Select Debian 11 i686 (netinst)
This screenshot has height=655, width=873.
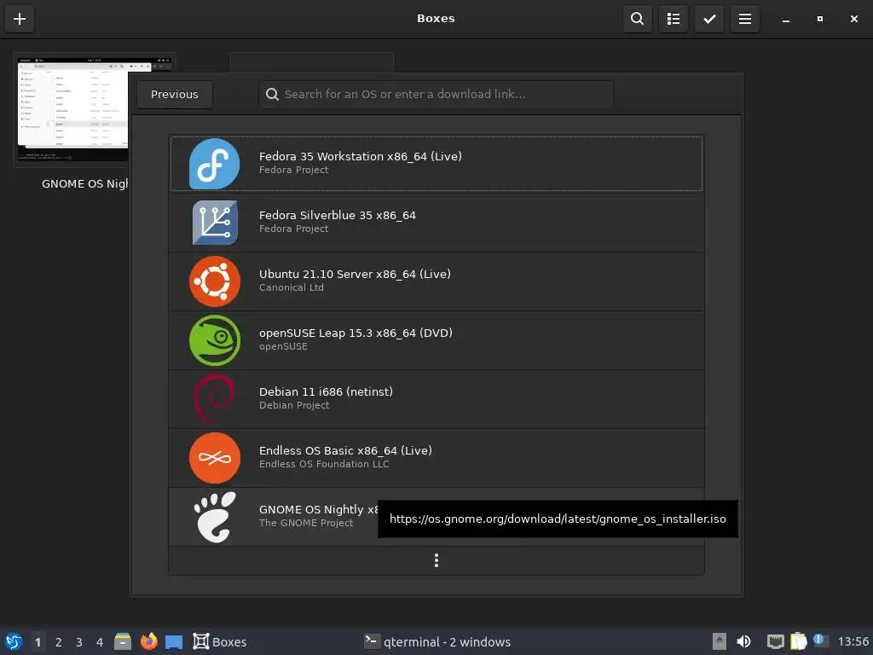[436, 399]
